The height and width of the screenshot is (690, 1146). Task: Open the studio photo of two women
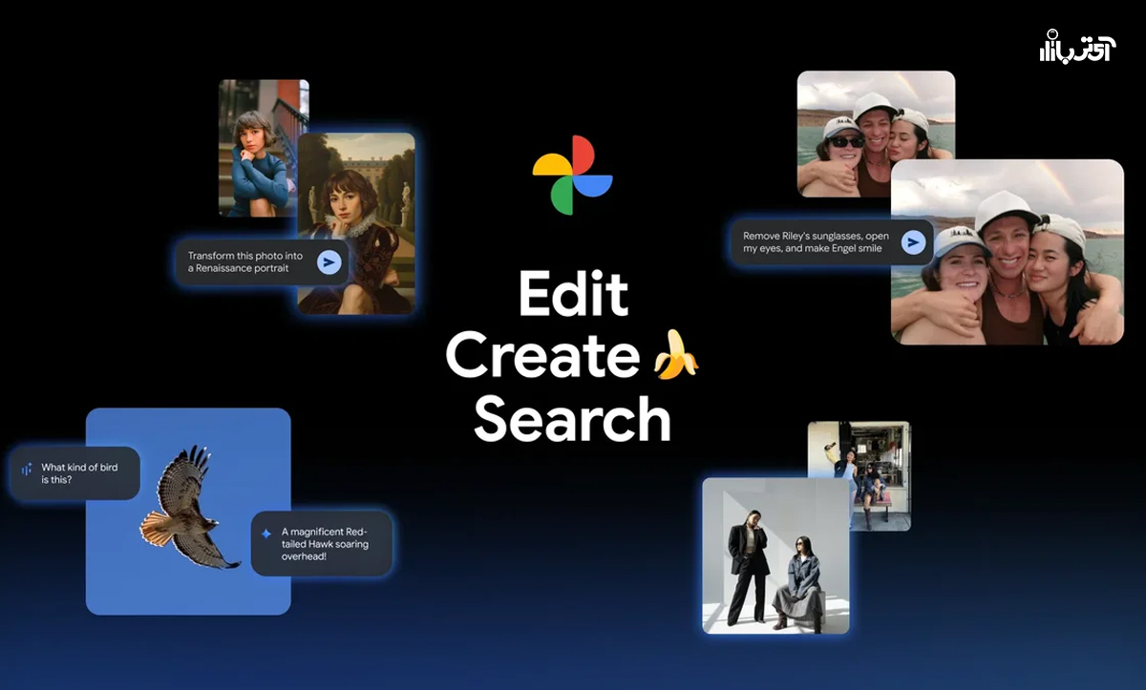(775, 555)
